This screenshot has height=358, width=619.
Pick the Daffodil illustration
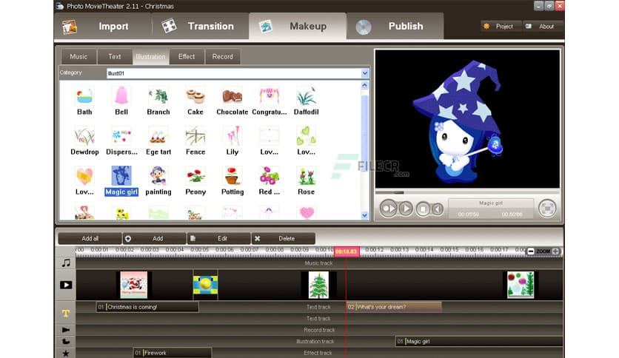tap(307, 97)
